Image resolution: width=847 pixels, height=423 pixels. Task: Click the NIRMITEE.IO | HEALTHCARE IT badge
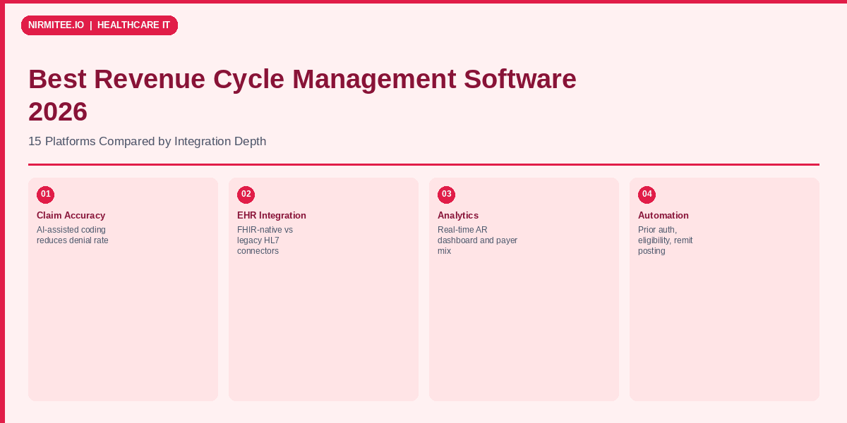click(x=100, y=25)
